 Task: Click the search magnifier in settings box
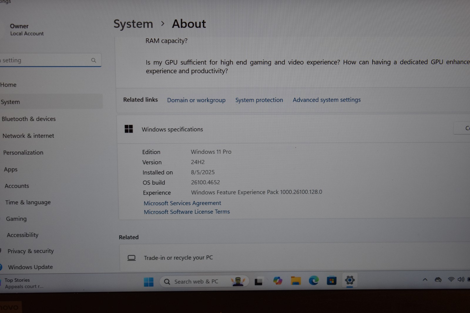coord(94,60)
